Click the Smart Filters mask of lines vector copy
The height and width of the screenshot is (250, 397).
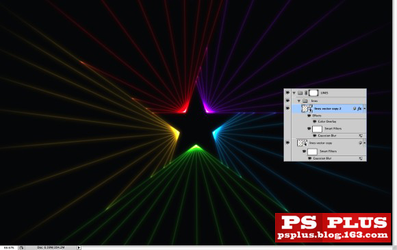(312, 152)
